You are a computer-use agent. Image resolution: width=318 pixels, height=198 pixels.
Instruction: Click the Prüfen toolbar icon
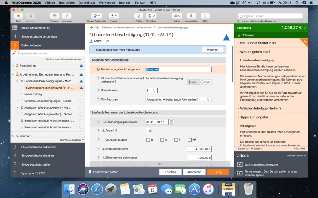[x=139, y=16]
